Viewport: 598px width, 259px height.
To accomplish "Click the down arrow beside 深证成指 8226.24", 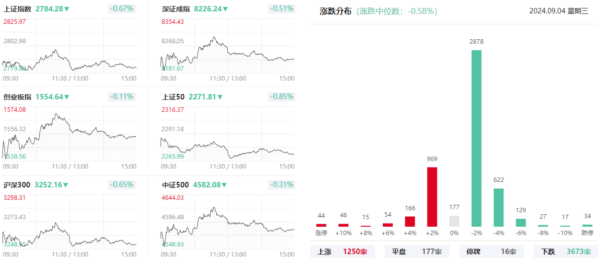I will (225, 9).
